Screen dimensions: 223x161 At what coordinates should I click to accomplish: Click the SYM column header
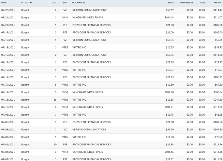point(65,3)
